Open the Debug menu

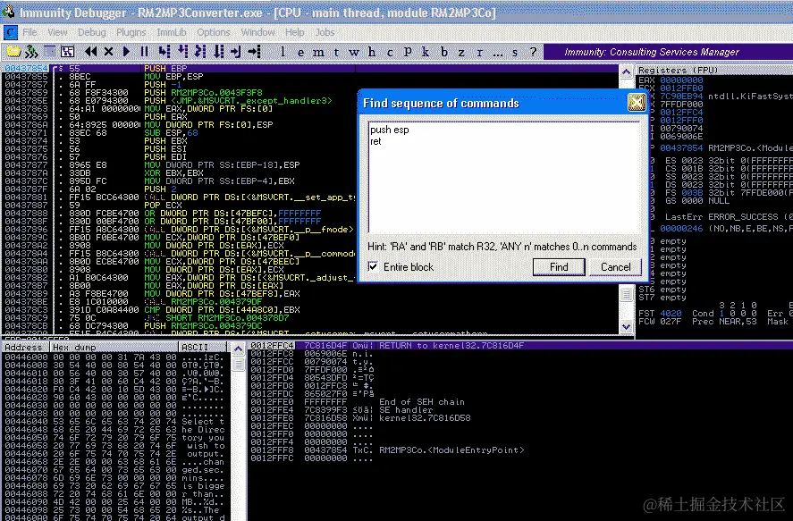92,32
